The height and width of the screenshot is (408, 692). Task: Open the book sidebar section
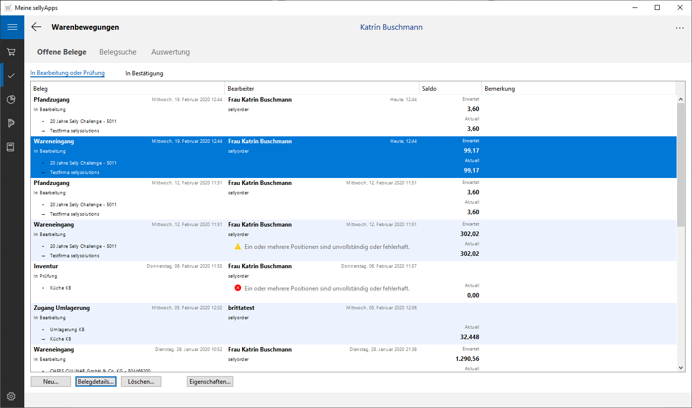coord(10,147)
